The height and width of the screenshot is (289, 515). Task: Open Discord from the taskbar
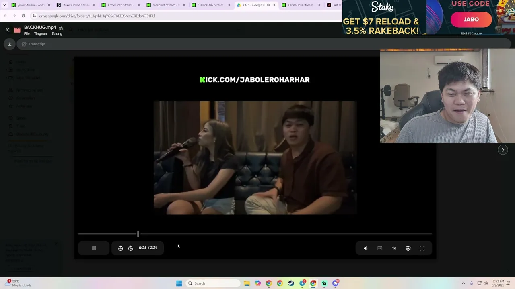(336, 283)
